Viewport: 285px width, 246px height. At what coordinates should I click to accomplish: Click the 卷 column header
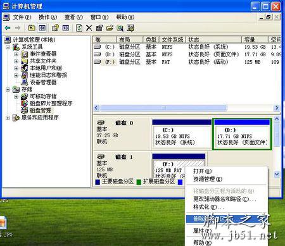pos(104,40)
